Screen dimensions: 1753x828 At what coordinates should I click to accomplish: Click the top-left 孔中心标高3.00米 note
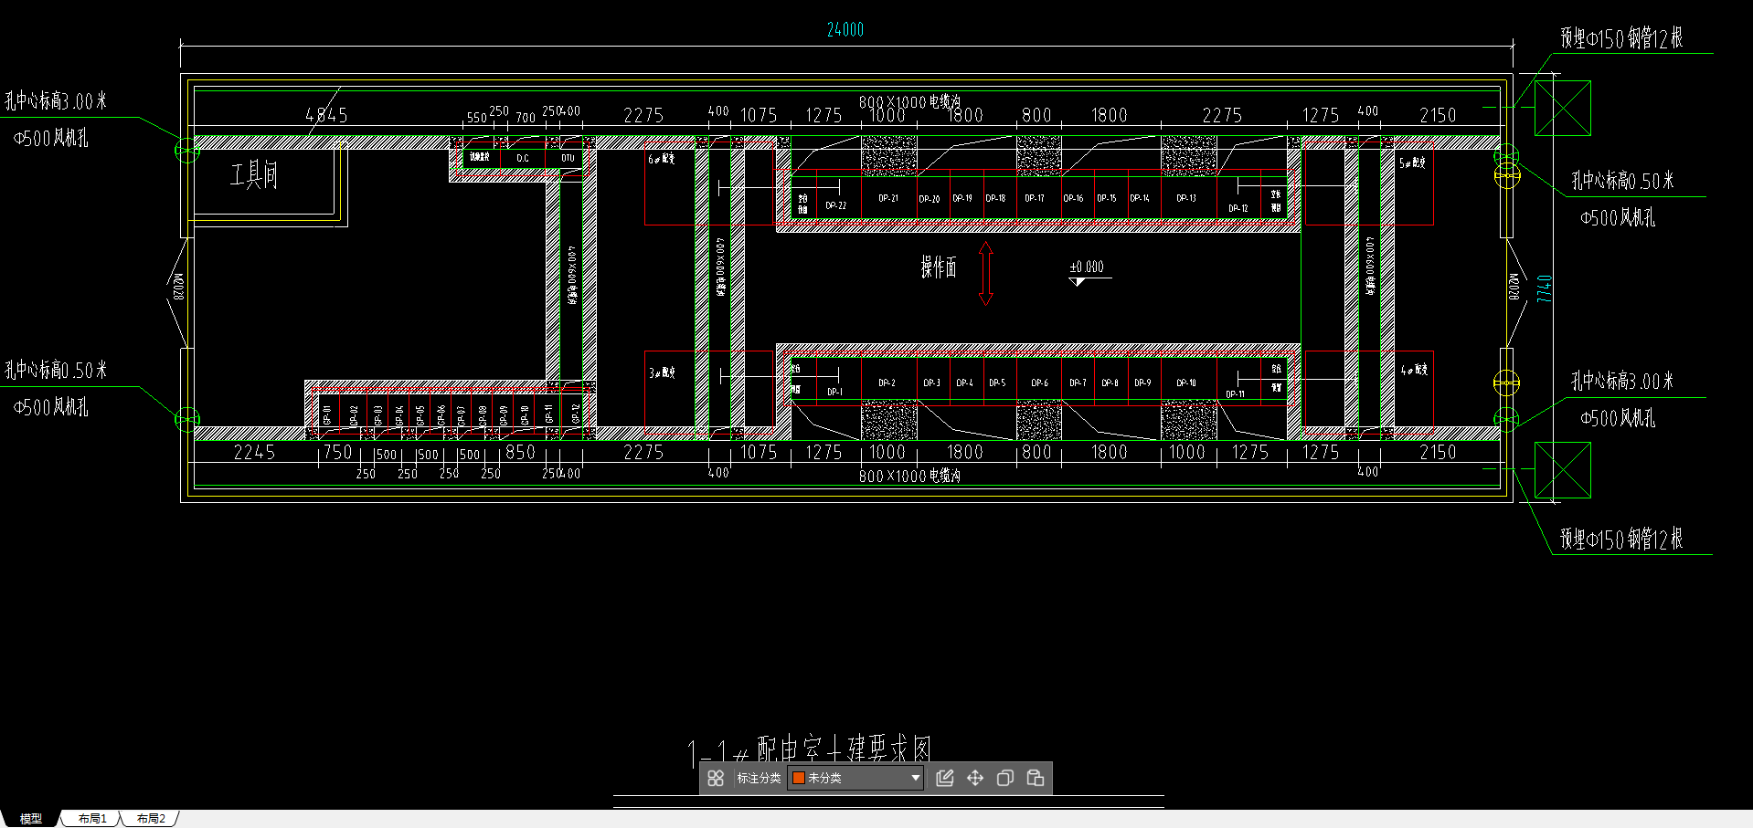pos(56,100)
